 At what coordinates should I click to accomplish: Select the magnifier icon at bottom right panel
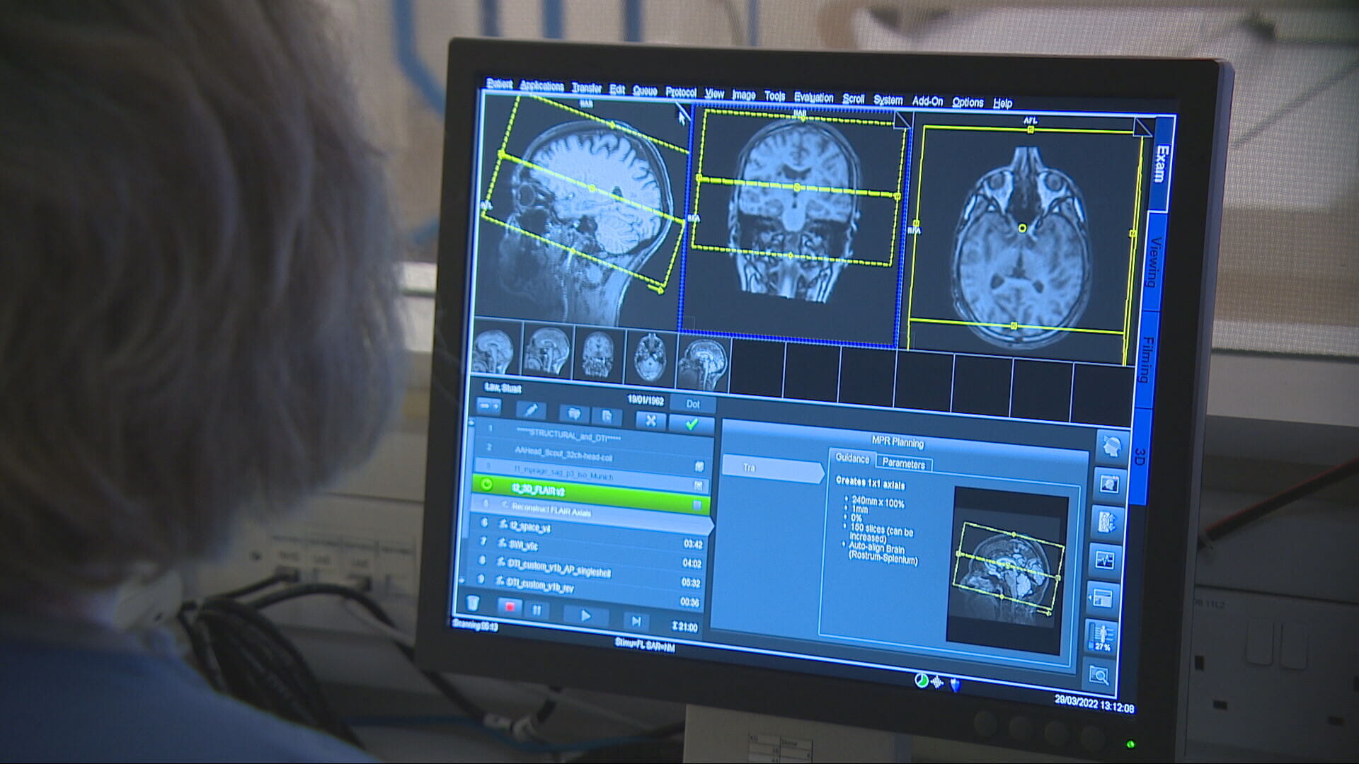tap(1100, 672)
